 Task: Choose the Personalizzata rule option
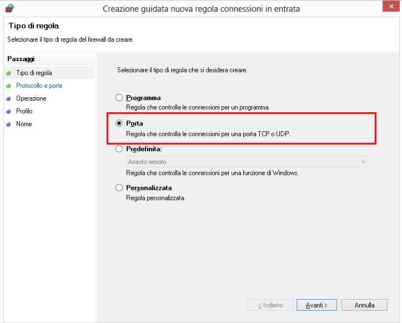pos(119,188)
